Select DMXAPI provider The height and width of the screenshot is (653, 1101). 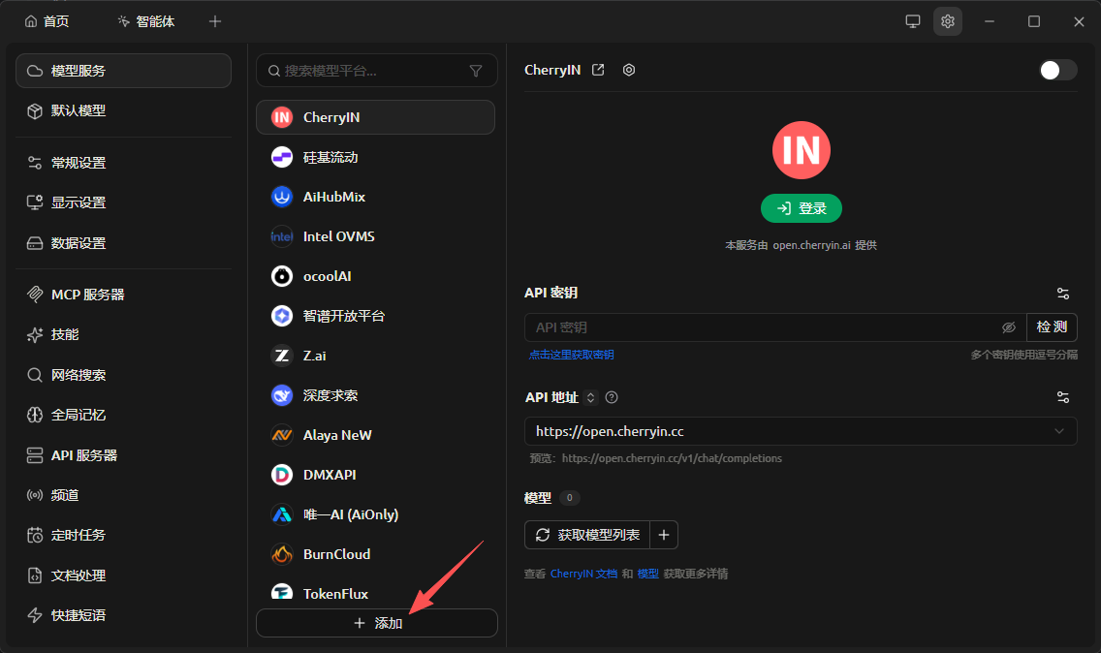tap(376, 475)
